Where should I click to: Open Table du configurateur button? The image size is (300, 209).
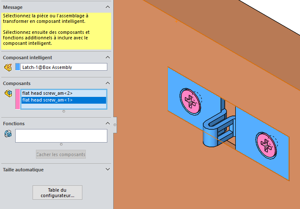[x=57, y=192]
